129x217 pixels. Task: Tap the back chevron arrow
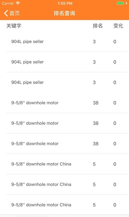pos(6,13)
